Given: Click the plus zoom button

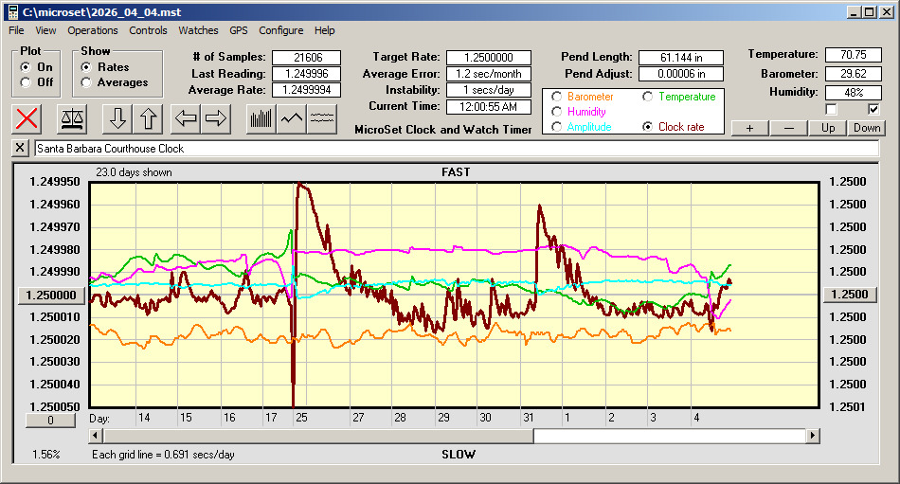Looking at the screenshot, I should (749, 128).
